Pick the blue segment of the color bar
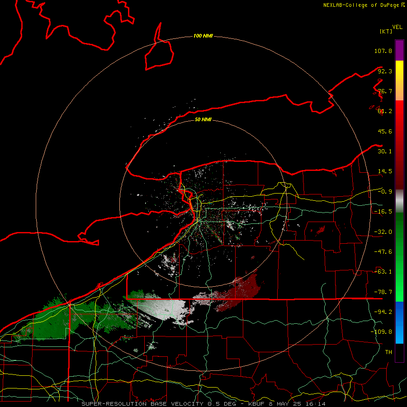This screenshot has height=407, width=407. click(399, 322)
